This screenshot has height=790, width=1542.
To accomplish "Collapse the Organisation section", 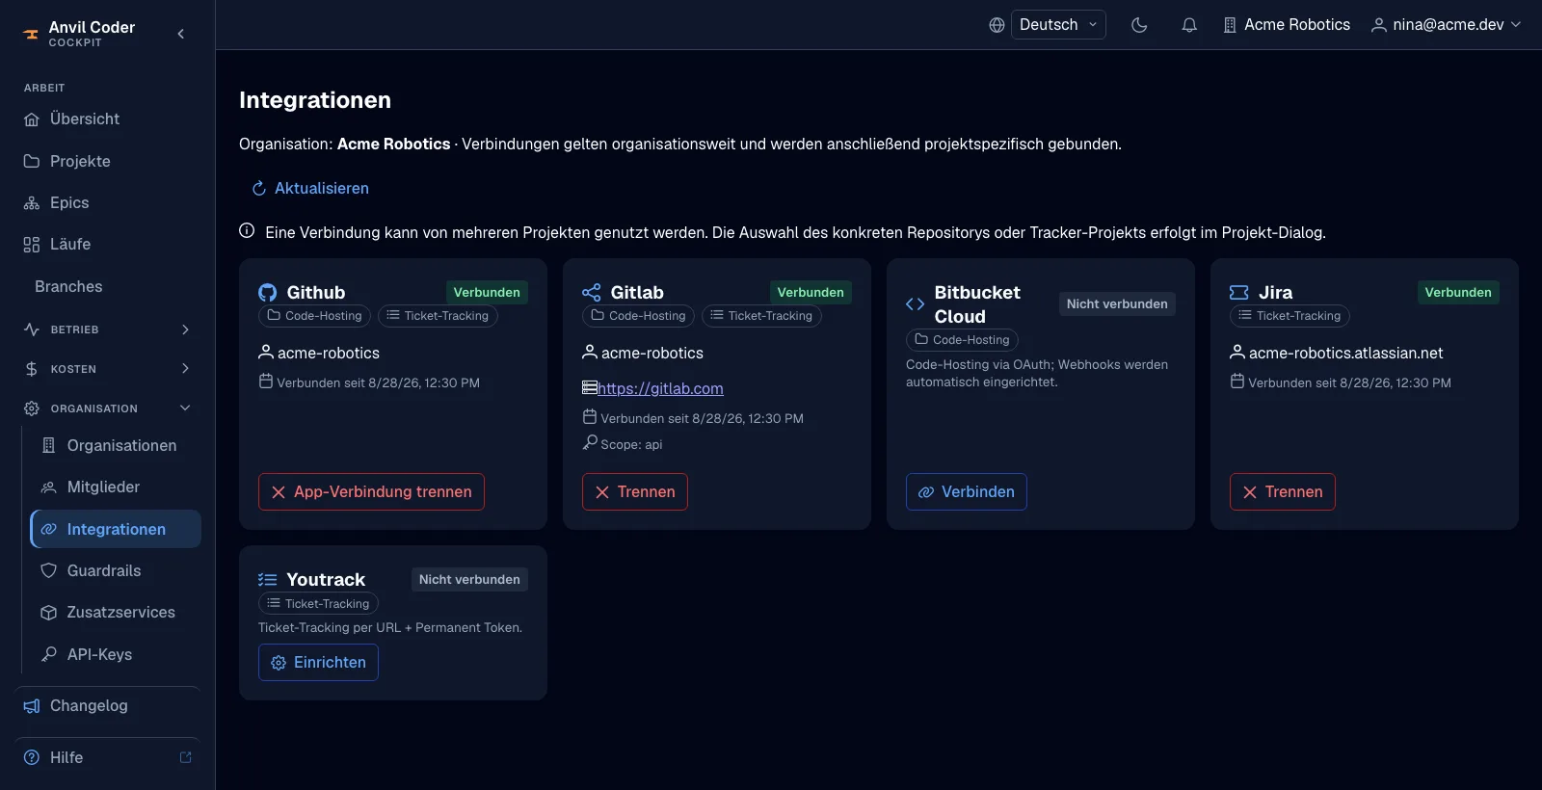I will (108, 408).
